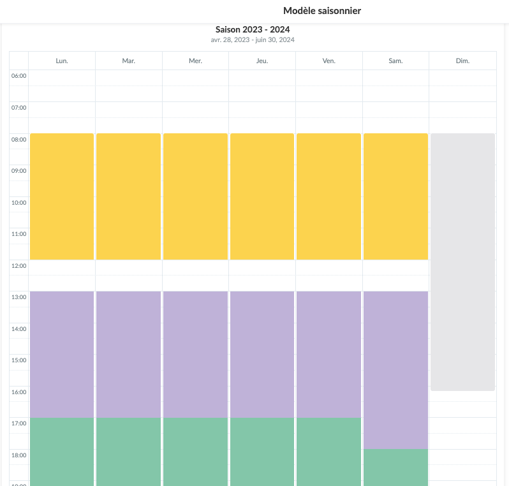The image size is (509, 486).
Task: Click the 06:00 time label
Action: tap(19, 76)
